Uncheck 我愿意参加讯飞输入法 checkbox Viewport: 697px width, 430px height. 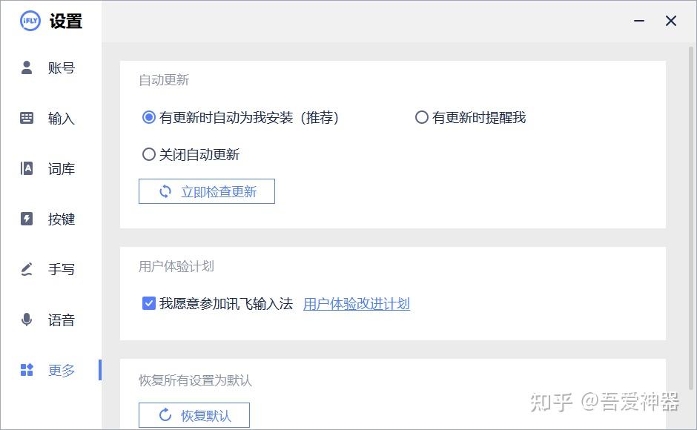148,303
